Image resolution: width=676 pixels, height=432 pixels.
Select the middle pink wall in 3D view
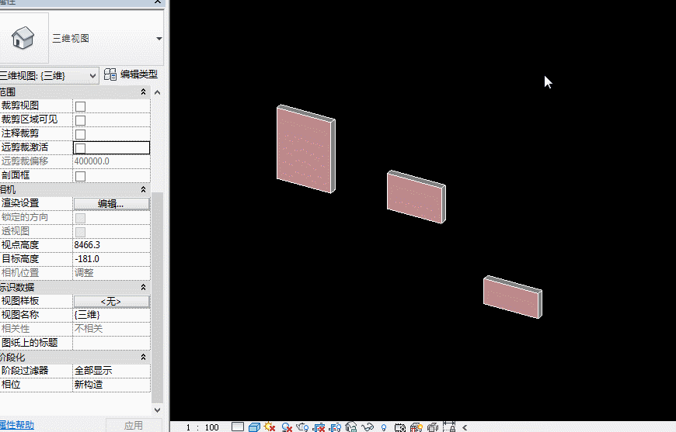(415, 197)
